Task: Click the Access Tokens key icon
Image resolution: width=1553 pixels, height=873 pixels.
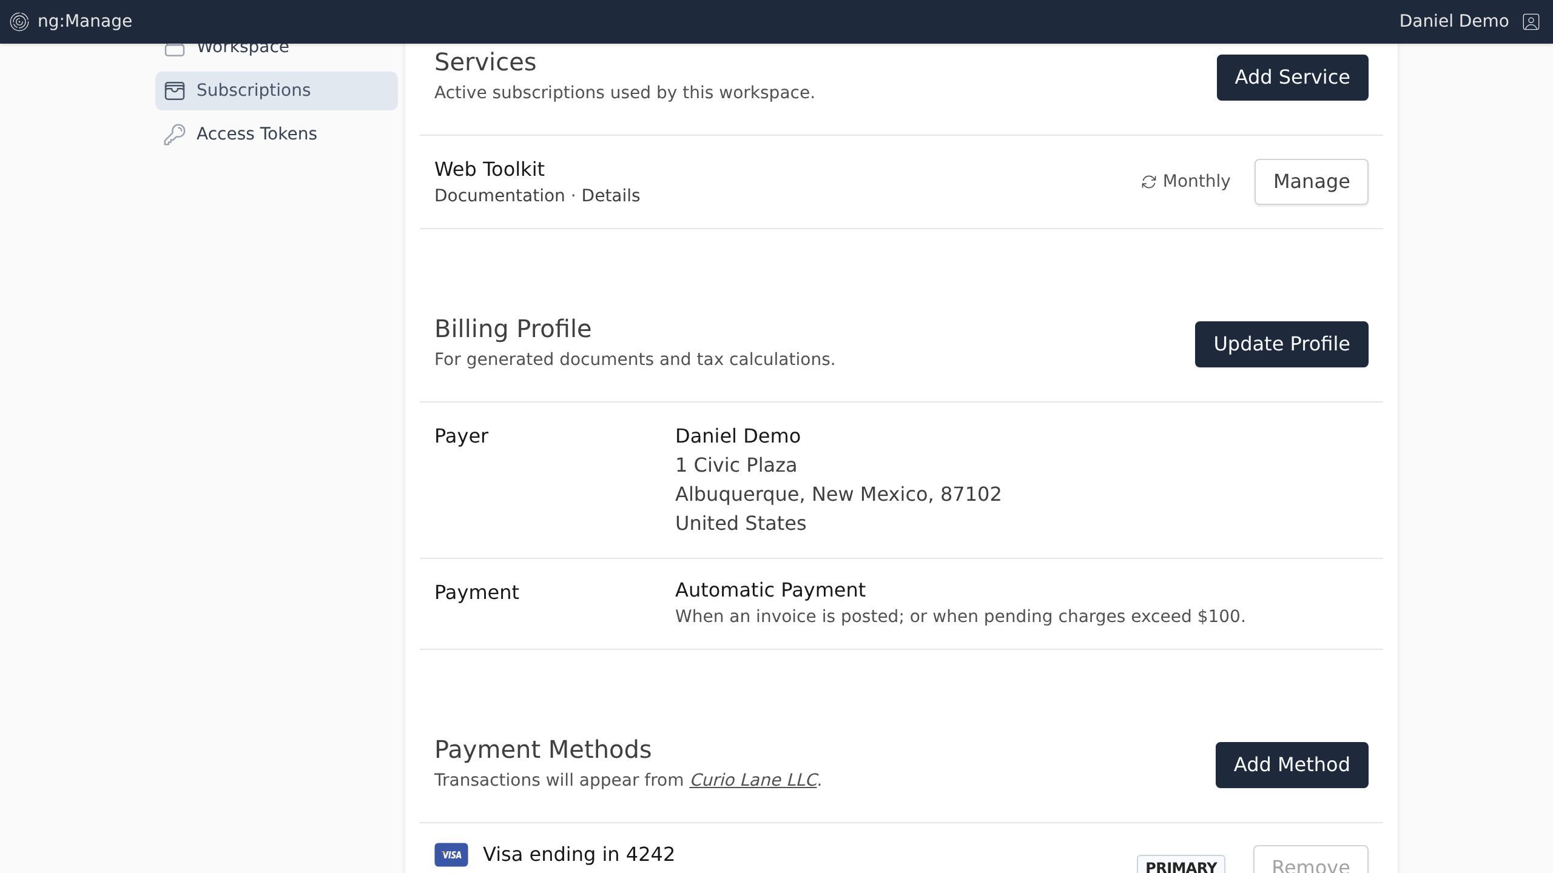Action: [x=175, y=134]
